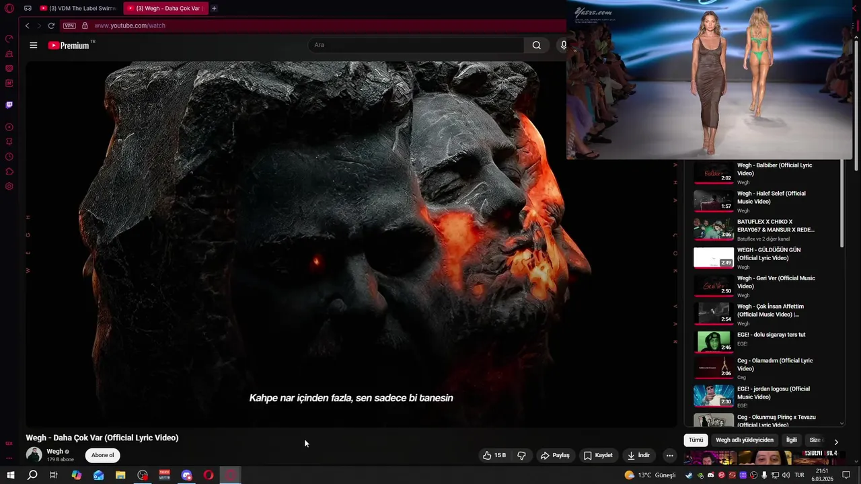This screenshot has width=861, height=484.
Task: Open the Twitch panel in the sidebar
Action: point(9,105)
